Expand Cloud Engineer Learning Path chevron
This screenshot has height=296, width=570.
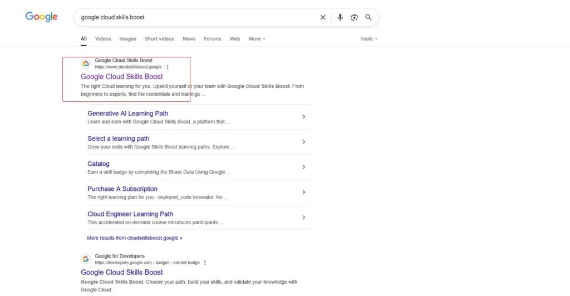(303, 217)
